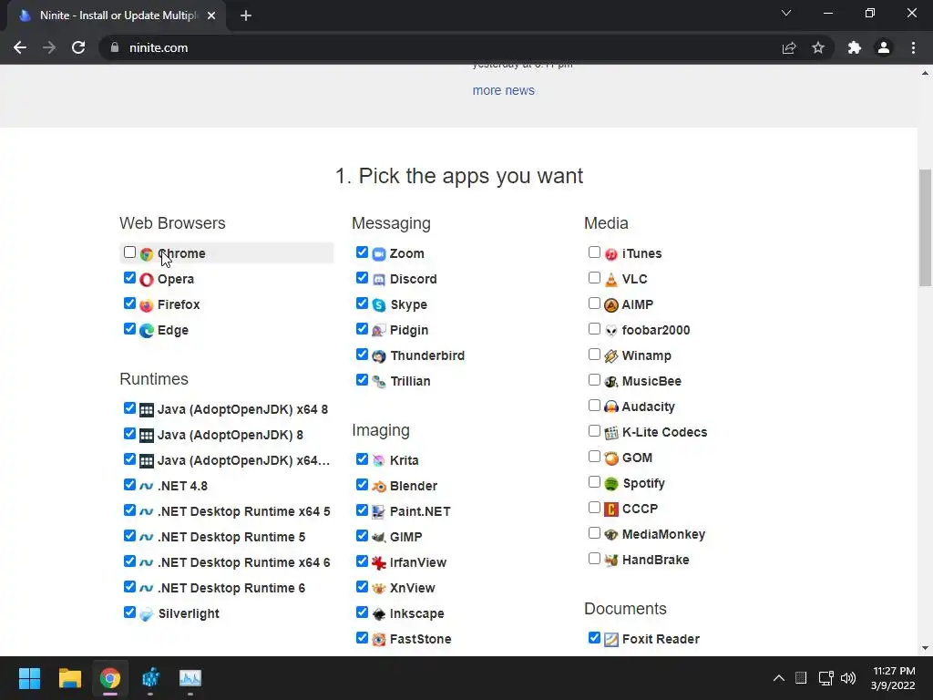Follow the 'more news' link
The image size is (933, 700).
[x=503, y=90]
